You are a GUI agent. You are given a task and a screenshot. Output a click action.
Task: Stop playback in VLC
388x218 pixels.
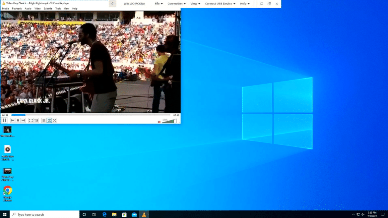(18, 120)
